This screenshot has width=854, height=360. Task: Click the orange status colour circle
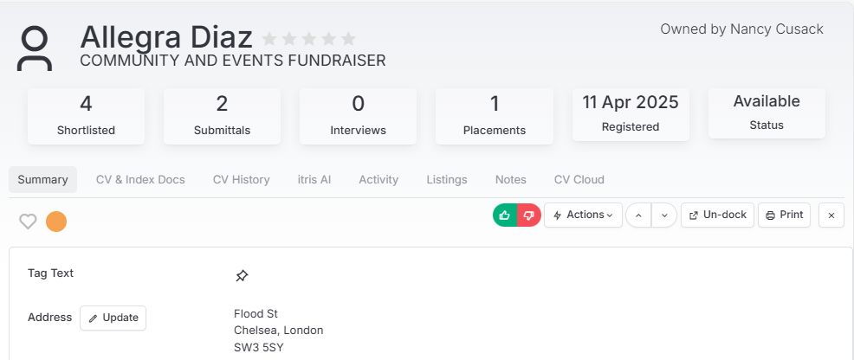click(x=56, y=222)
